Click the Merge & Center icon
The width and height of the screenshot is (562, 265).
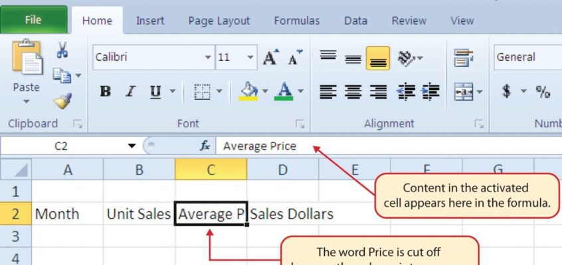[x=463, y=91]
